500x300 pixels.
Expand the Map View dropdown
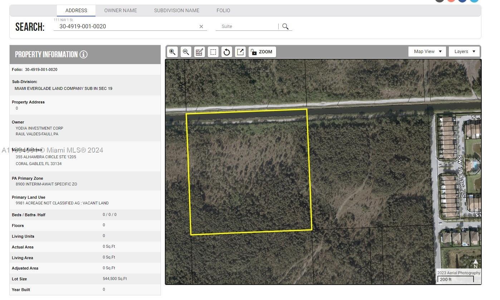[x=427, y=52]
